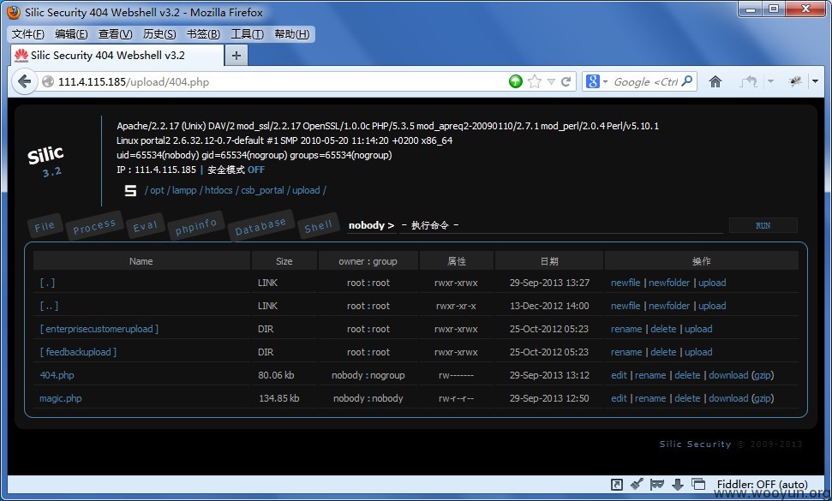Open the 文件(F) menu

[x=28, y=34]
